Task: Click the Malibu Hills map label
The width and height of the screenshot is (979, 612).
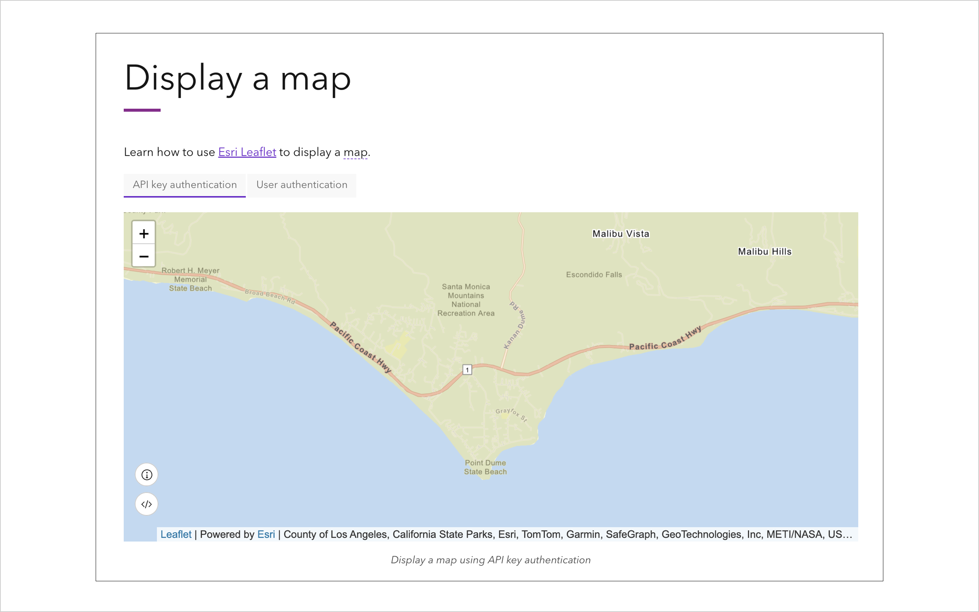Action: 764,251
